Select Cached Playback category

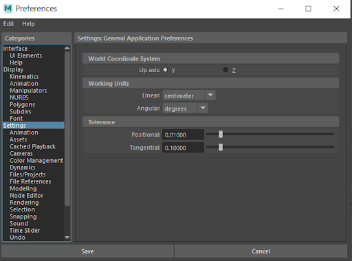coord(32,146)
